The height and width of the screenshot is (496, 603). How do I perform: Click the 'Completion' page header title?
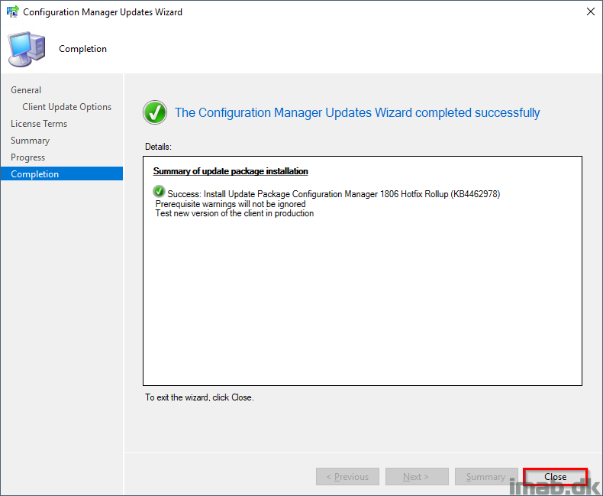[x=82, y=49]
